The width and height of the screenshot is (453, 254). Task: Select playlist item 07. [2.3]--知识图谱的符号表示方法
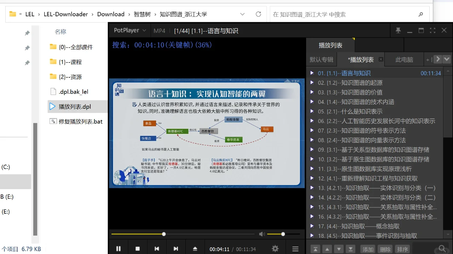(x=374, y=130)
